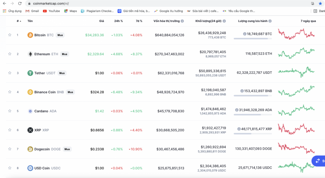The image size is (325, 178).
Task: Add Ethereum to watchlist with star
Action: (x=10, y=54)
